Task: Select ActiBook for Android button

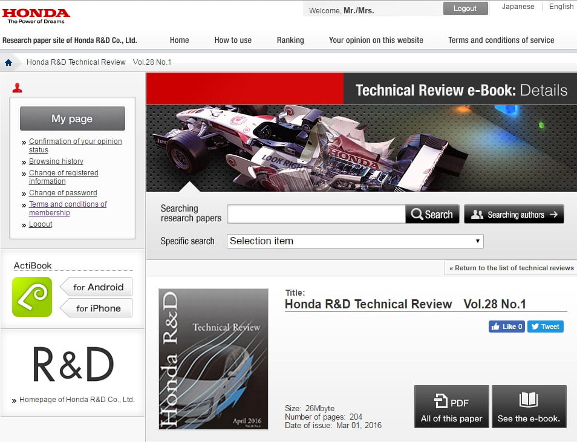Action: [96, 287]
